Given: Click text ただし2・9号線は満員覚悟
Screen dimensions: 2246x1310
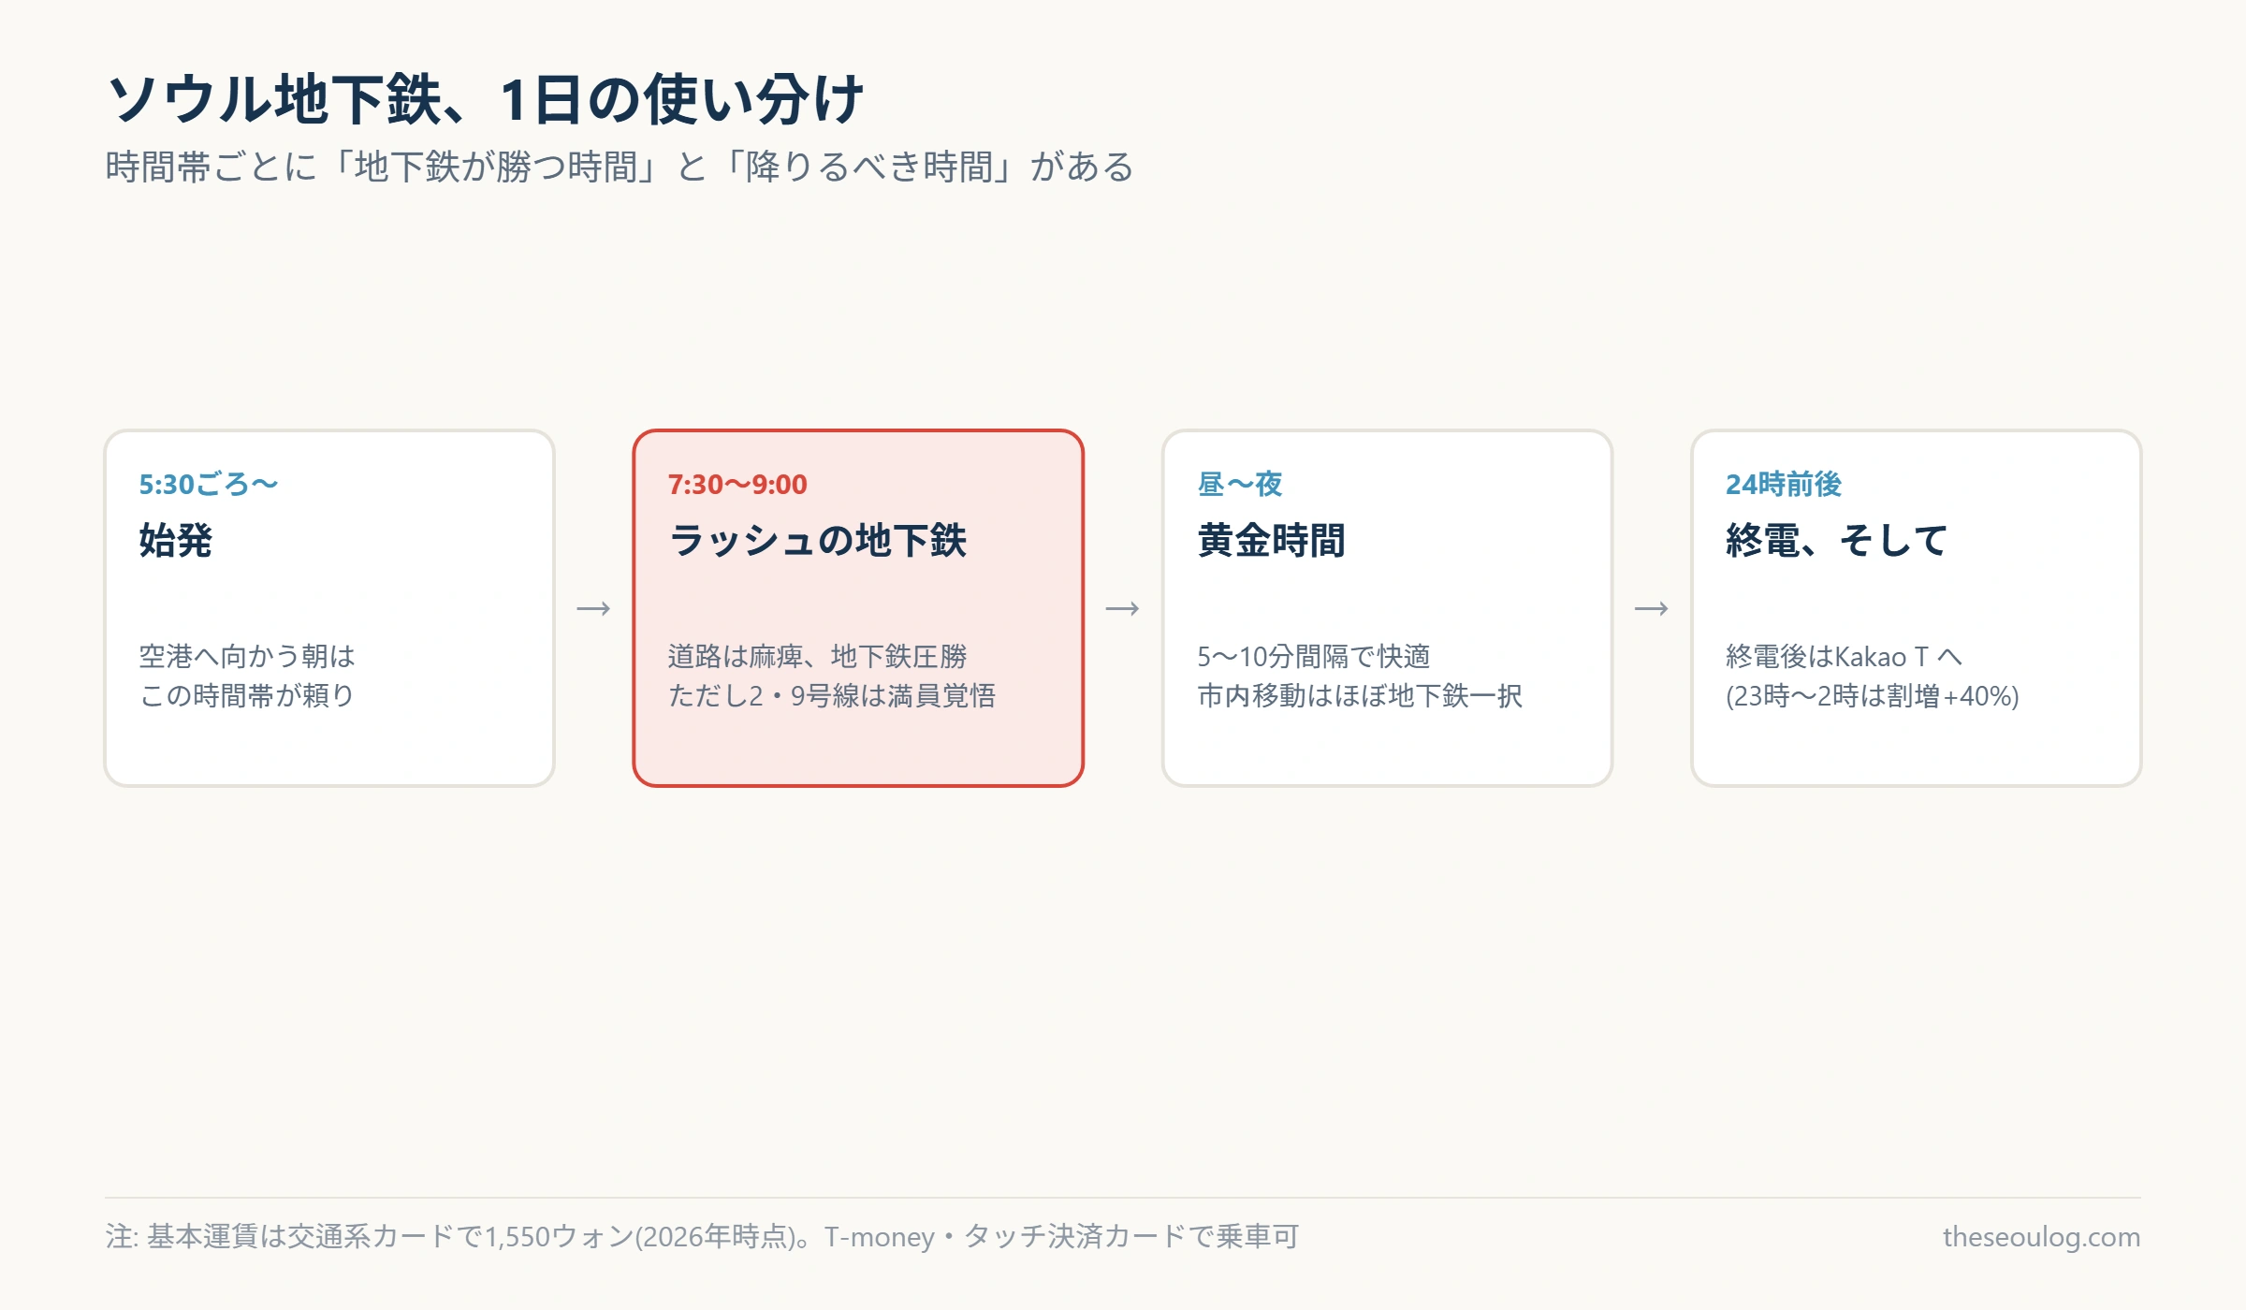Looking at the screenshot, I should [x=831, y=695].
